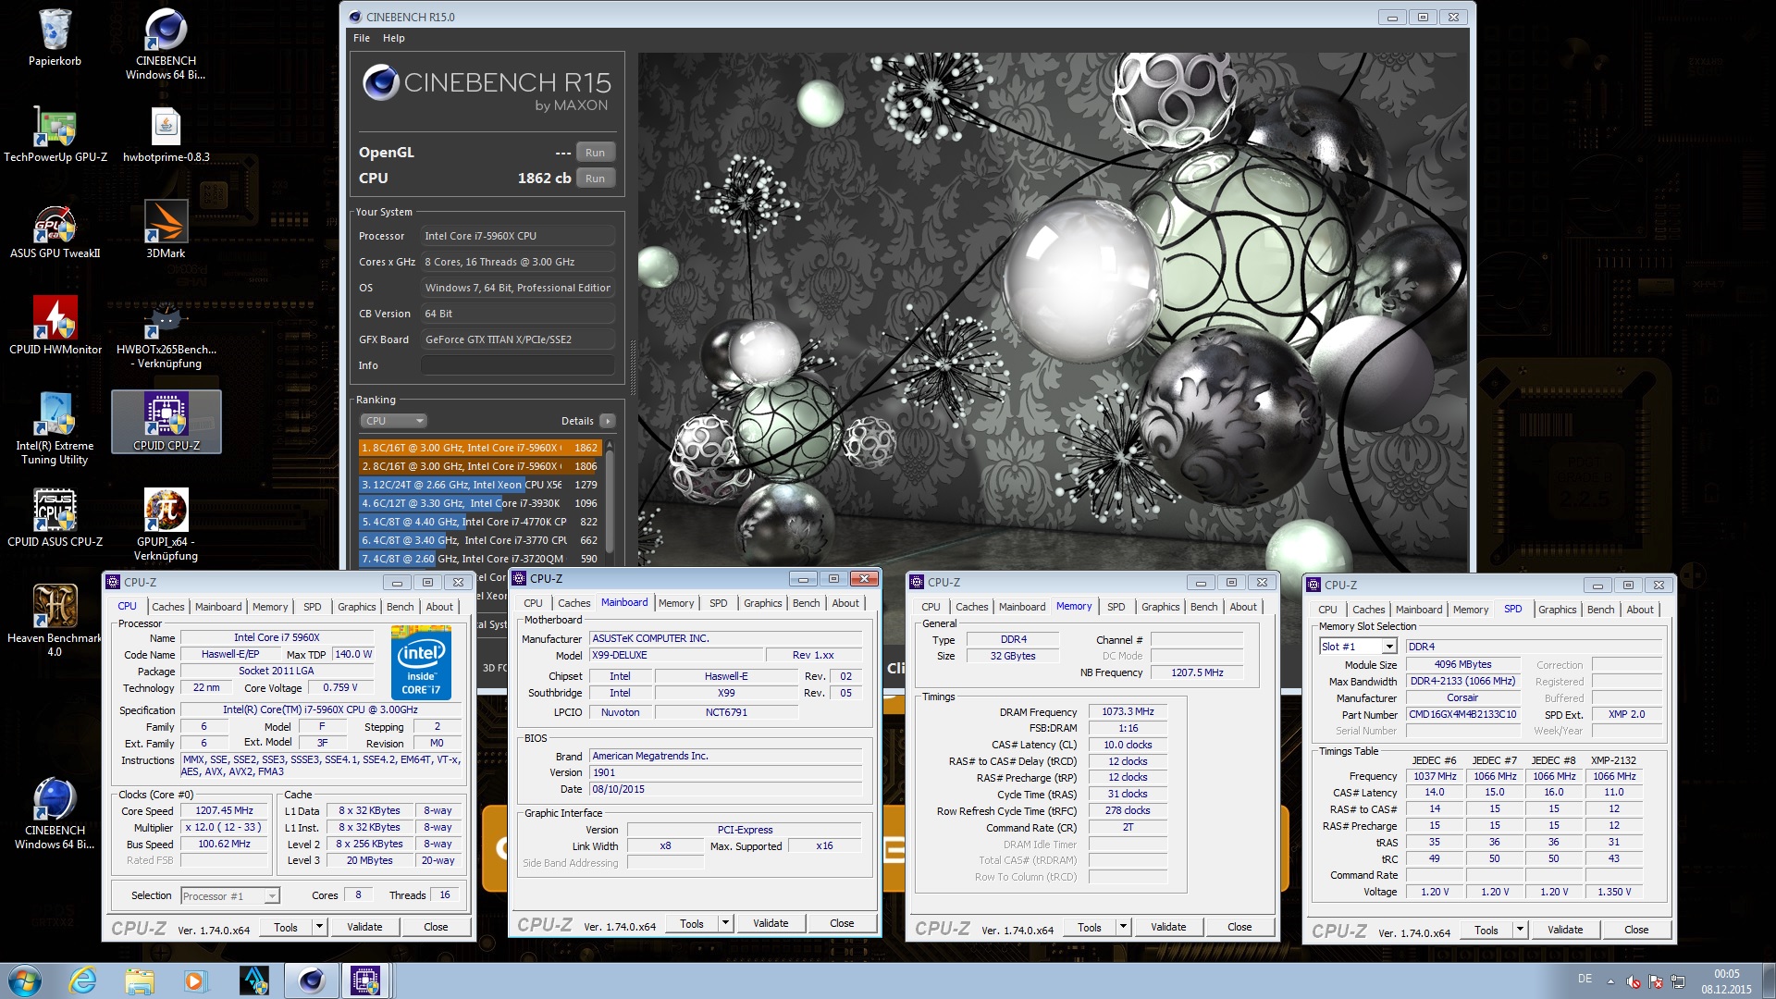Click the taskbar icon next to Media Player

click(253, 980)
